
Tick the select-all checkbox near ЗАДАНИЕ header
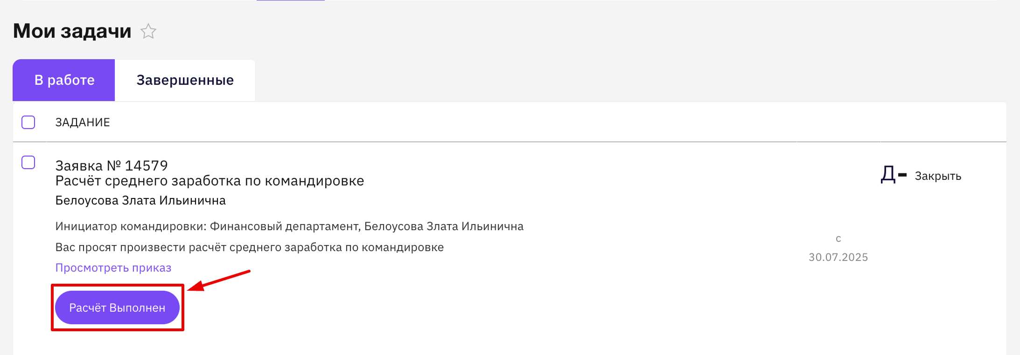(28, 122)
